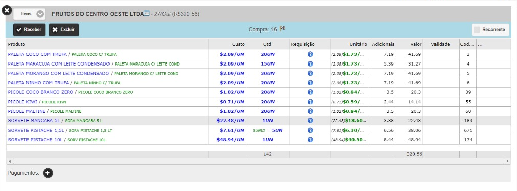Click the Valor column header
The image size is (517, 191).
[x=409, y=44]
